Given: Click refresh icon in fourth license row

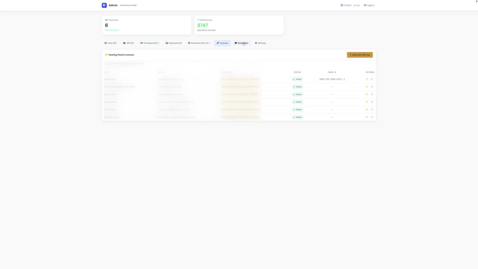Looking at the screenshot, I should (x=372, y=102).
